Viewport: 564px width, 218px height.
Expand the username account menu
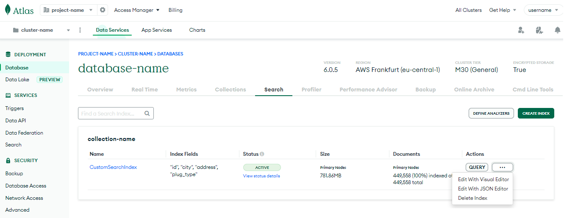click(544, 10)
